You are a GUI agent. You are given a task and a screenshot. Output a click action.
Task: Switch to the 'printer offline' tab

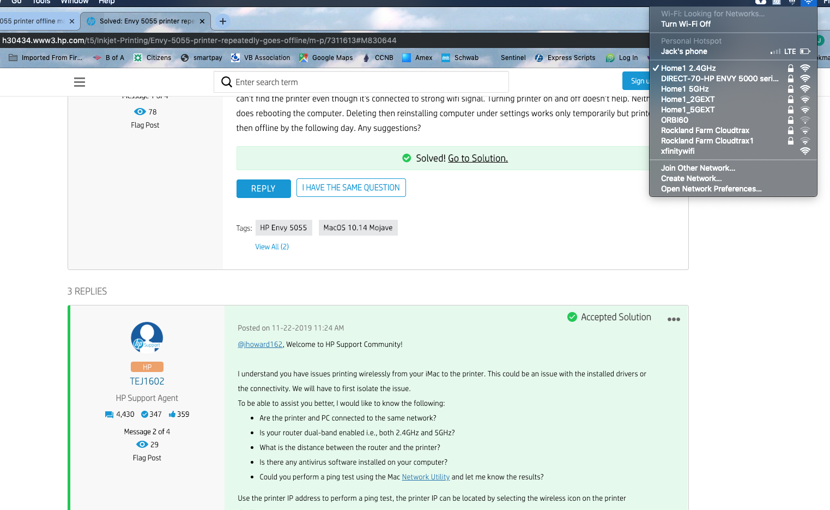(x=33, y=21)
